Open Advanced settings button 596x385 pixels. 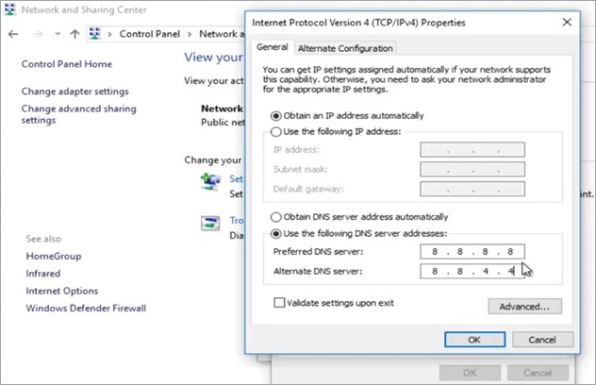tap(525, 307)
